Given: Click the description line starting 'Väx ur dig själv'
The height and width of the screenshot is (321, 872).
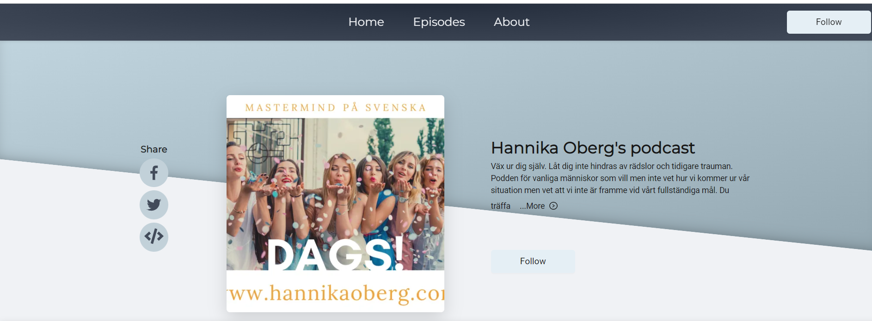Looking at the screenshot, I should tap(612, 166).
